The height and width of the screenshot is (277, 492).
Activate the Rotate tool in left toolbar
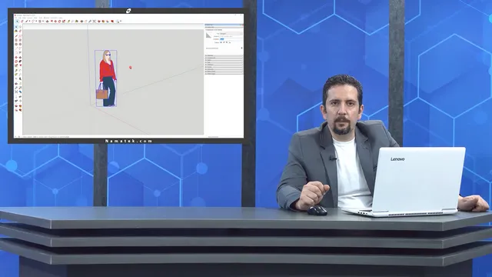16,62
